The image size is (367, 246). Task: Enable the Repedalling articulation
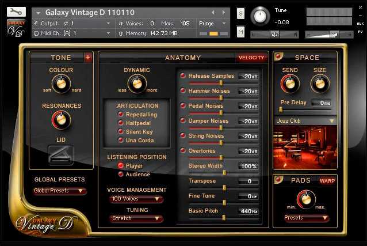click(x=121, y=115)
